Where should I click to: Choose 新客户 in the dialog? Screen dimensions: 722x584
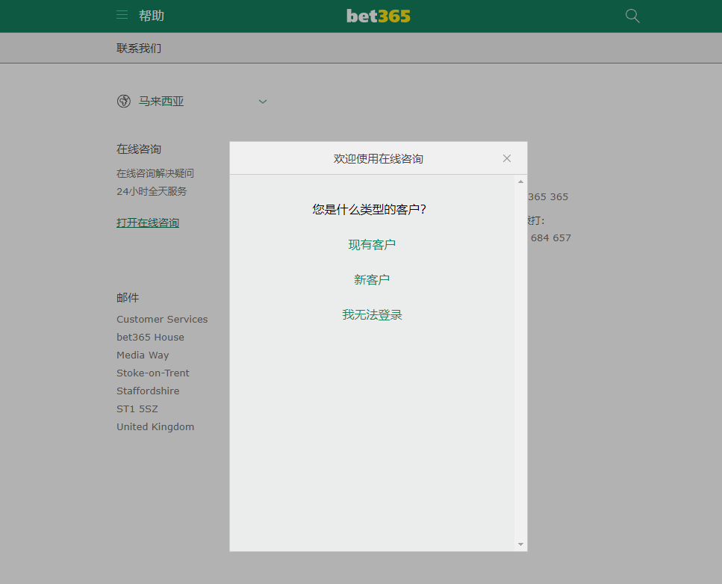coord(372,279)
